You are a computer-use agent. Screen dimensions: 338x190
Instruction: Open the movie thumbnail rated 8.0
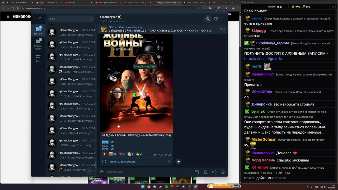(x=181, y=180)
